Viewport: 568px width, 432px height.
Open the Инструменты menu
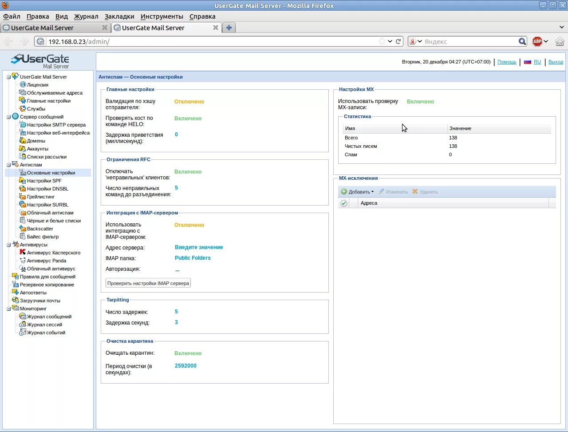[x=162, y=16]
